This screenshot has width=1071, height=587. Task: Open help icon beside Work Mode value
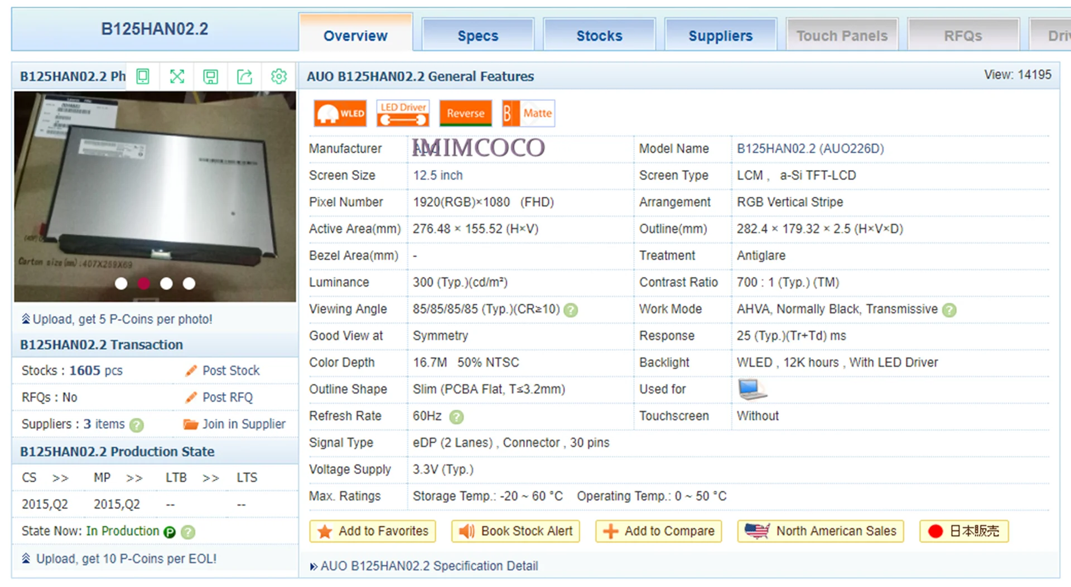[x=949, y=310]
